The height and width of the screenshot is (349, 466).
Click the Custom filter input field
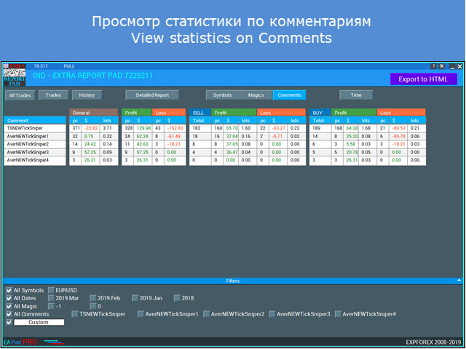point(39,322)
